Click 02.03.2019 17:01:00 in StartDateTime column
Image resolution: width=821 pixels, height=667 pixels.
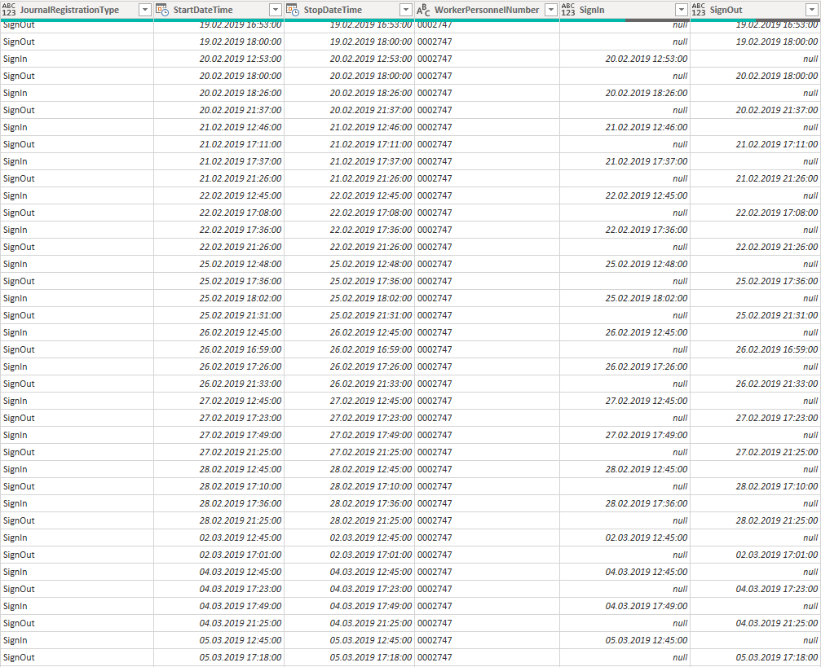[x=241, y=555]
